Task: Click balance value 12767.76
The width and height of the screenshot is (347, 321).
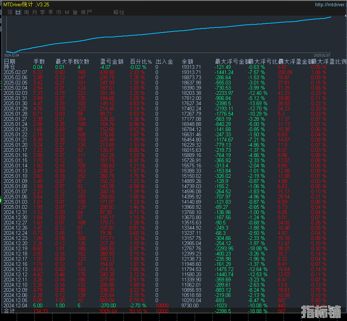Action: pos(191,248)
